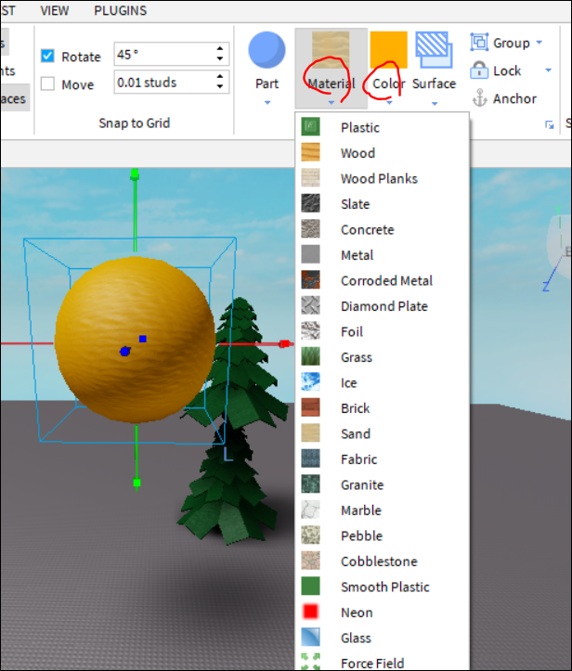
Task: Click the Anchor label button
Action: (514, 98)
